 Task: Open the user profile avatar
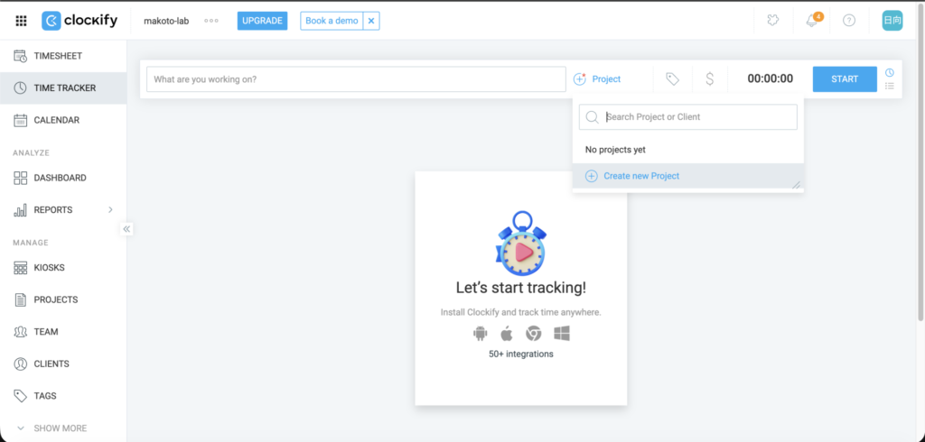892,21
